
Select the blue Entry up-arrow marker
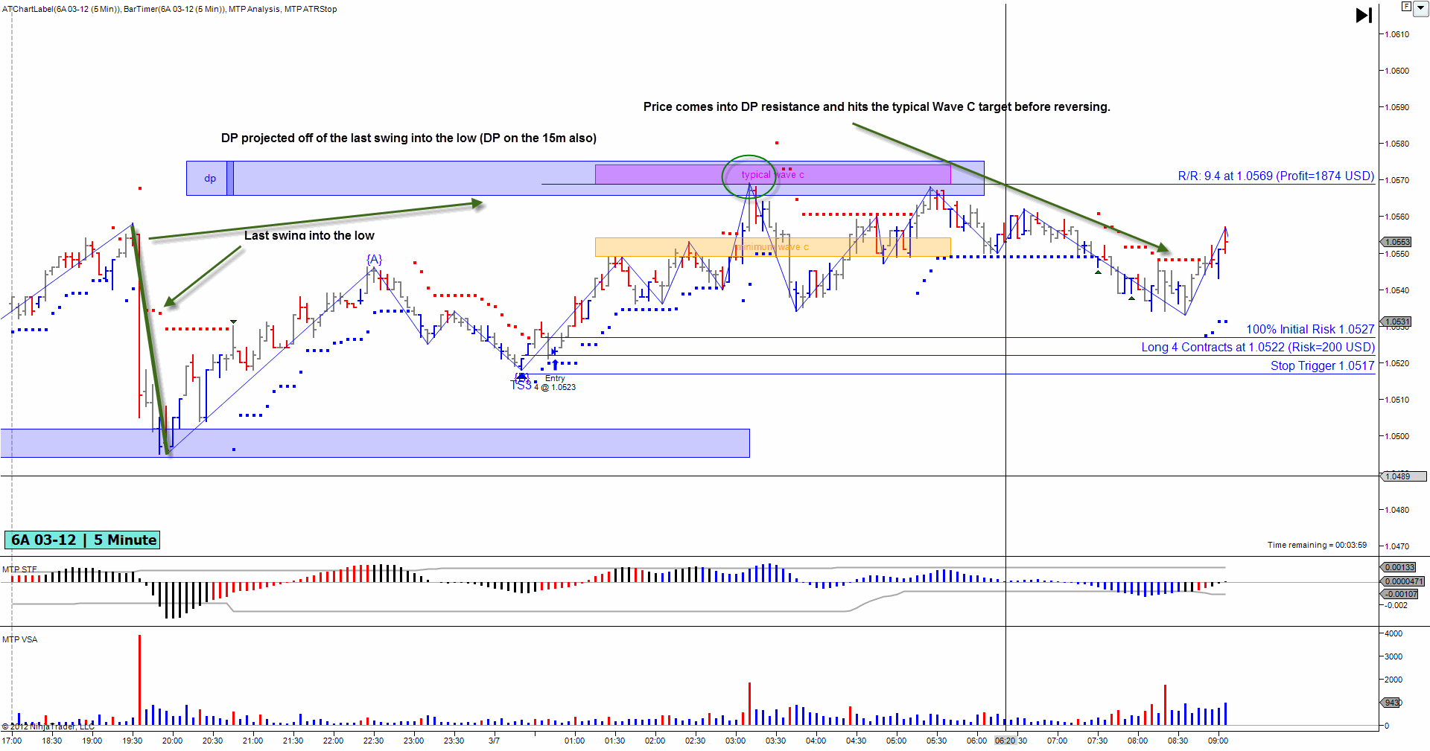pyautogui.click(x=555, y=365)
